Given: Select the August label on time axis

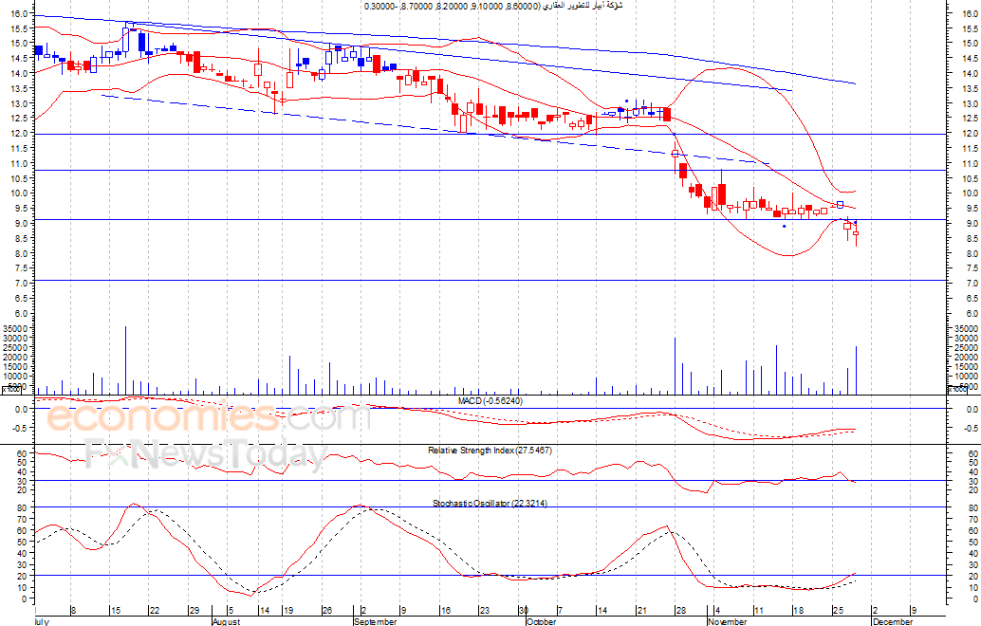Looking at the screenshot, I should (x=226, y=621).
